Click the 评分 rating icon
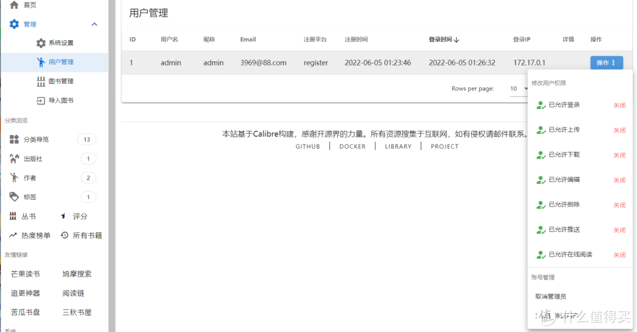The height and width of the screenshot is (332, 637). click(x=63, y=216)
